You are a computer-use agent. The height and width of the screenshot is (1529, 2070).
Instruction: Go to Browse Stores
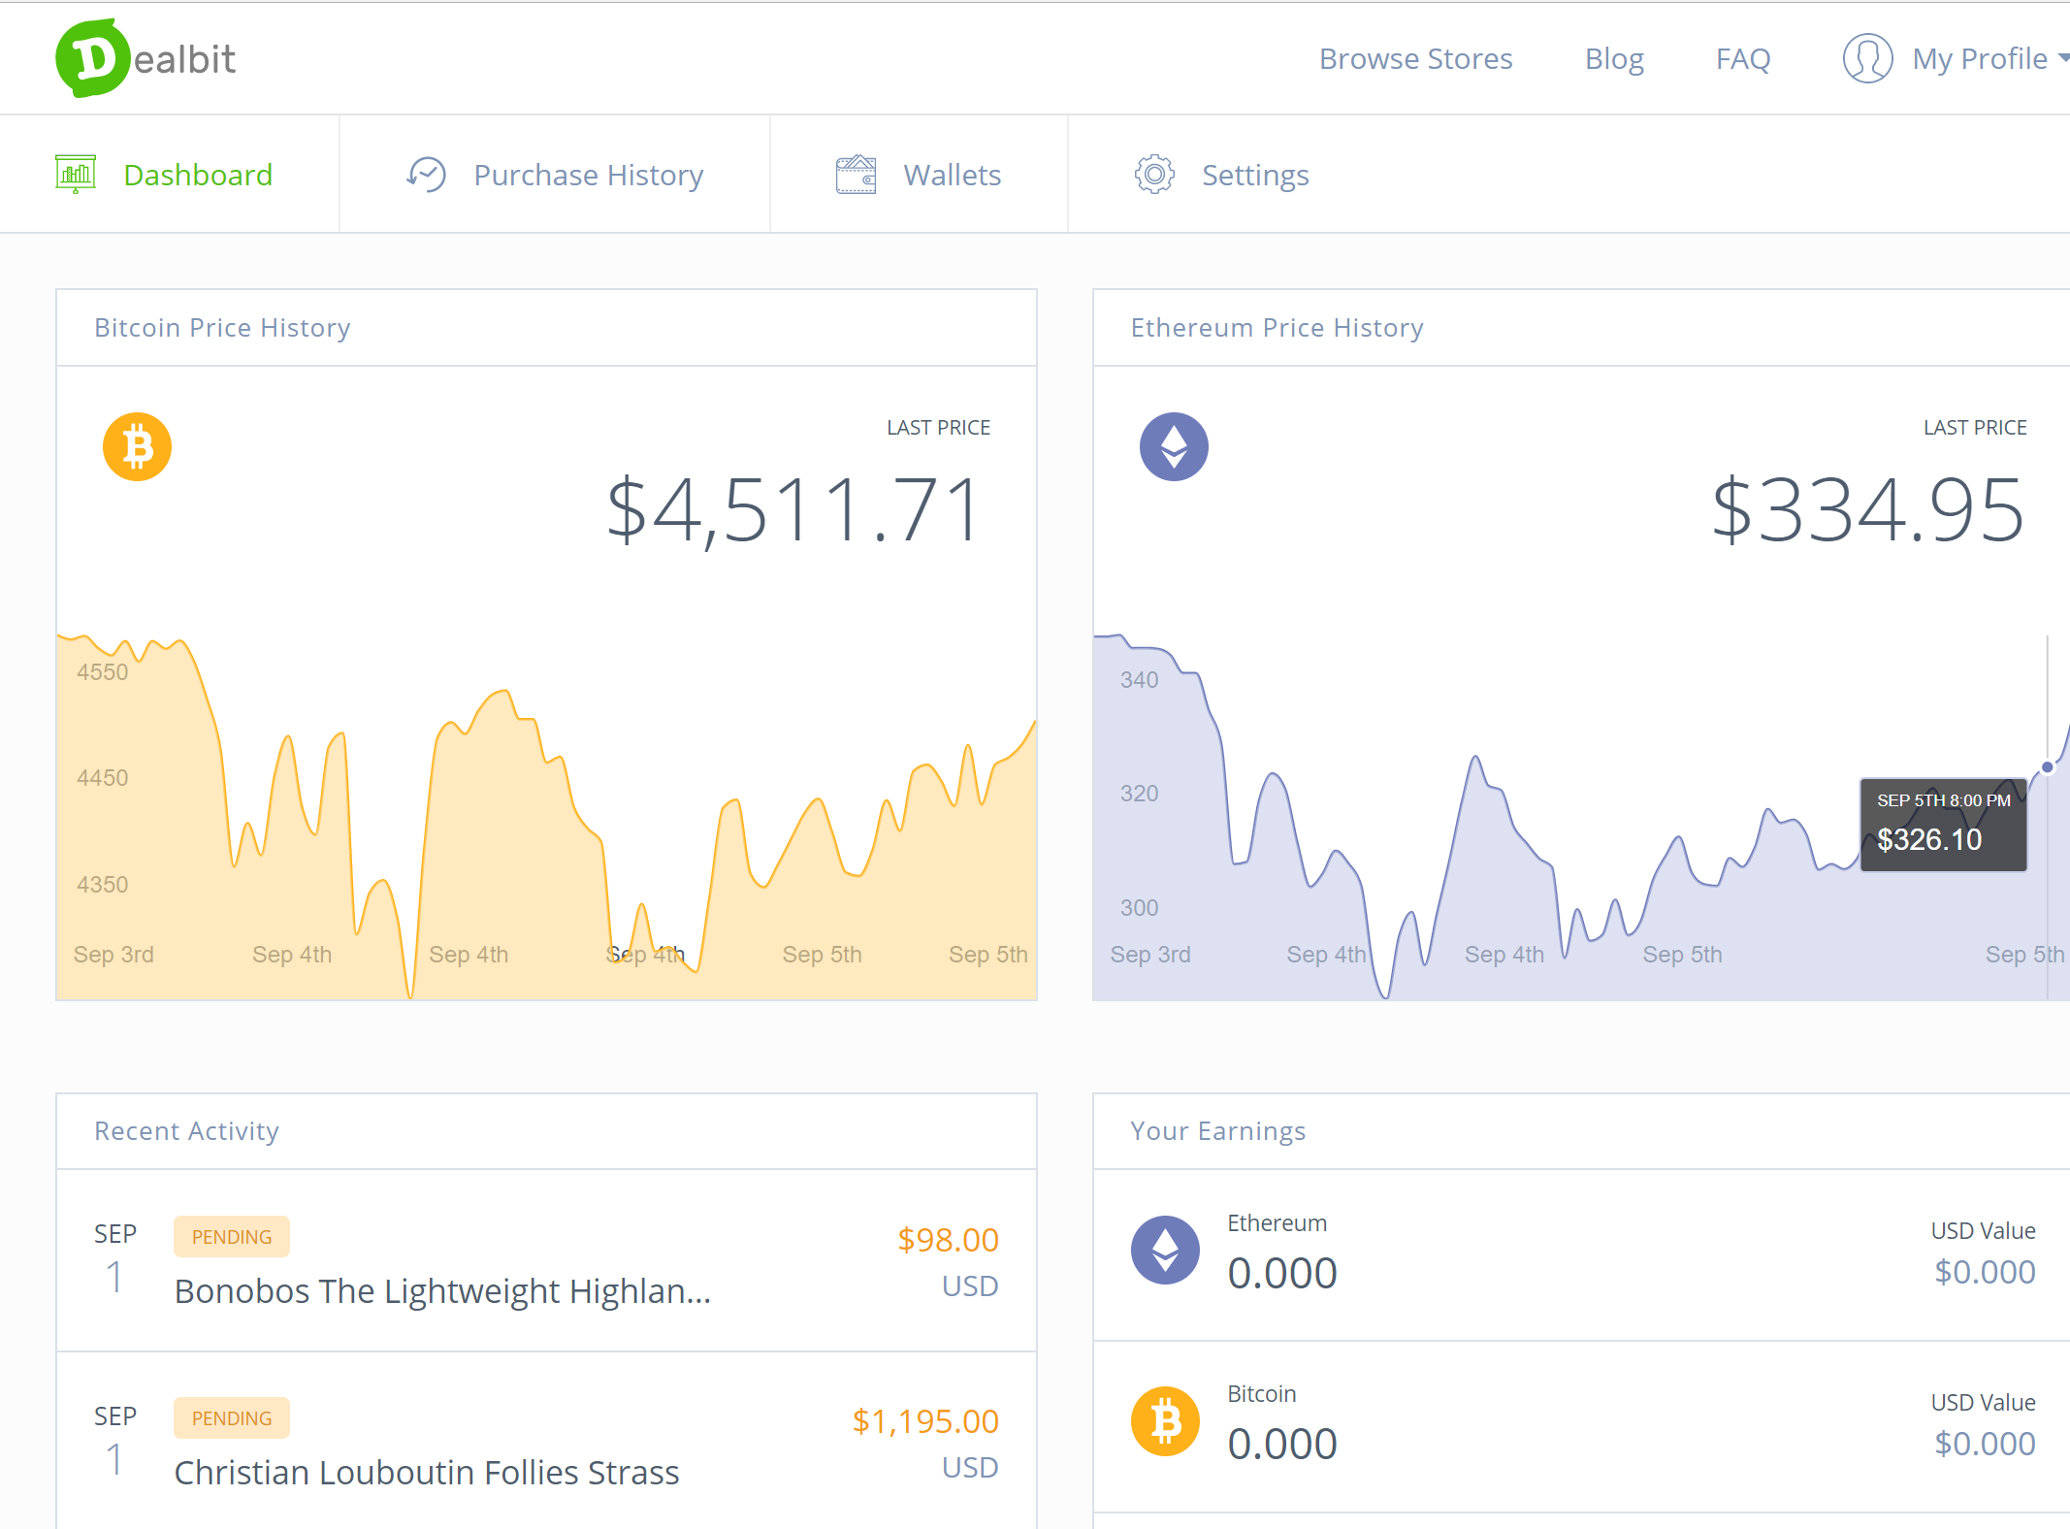(x=1415, y=58)
